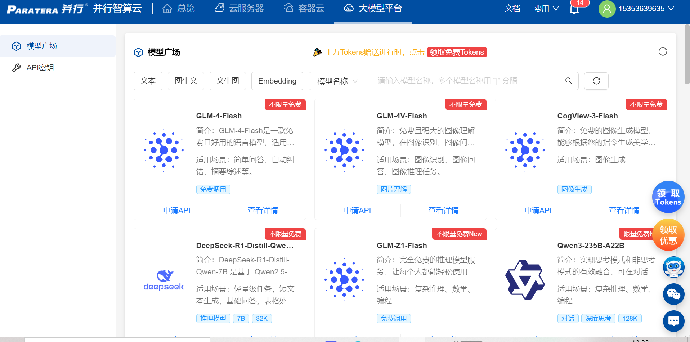690x342 pixels.
Task: Click the 免费调用 tag on GLM-4-Flash
Action: (x=213, y=189)
